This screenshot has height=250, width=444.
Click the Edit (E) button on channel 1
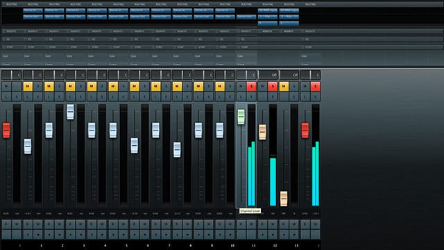point(38,97)
